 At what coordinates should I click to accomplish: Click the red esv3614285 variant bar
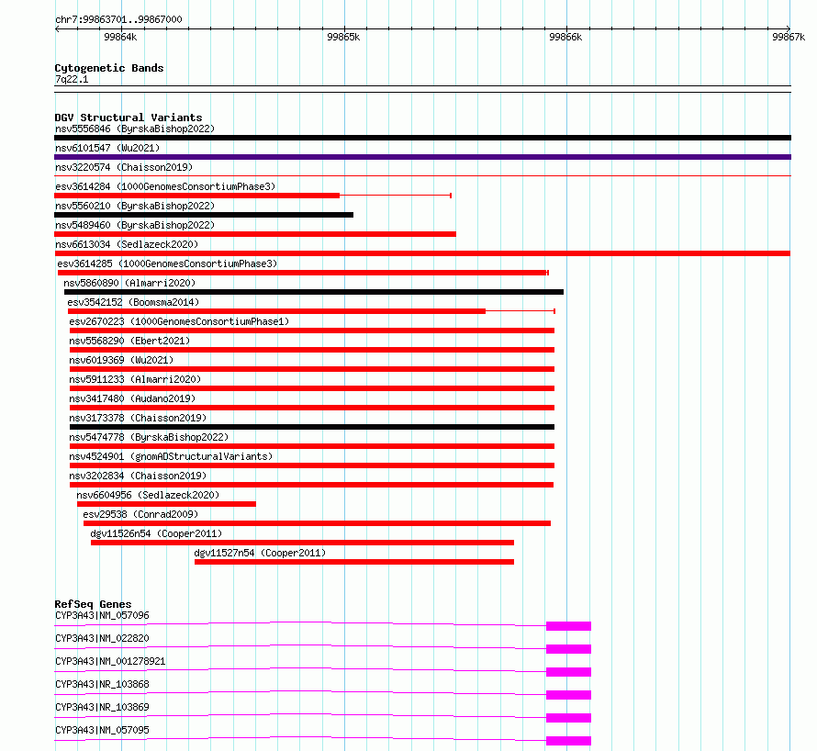coord(302,273)
